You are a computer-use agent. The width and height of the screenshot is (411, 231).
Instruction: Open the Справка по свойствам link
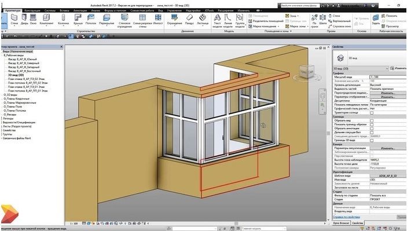(x=346, y=217)
